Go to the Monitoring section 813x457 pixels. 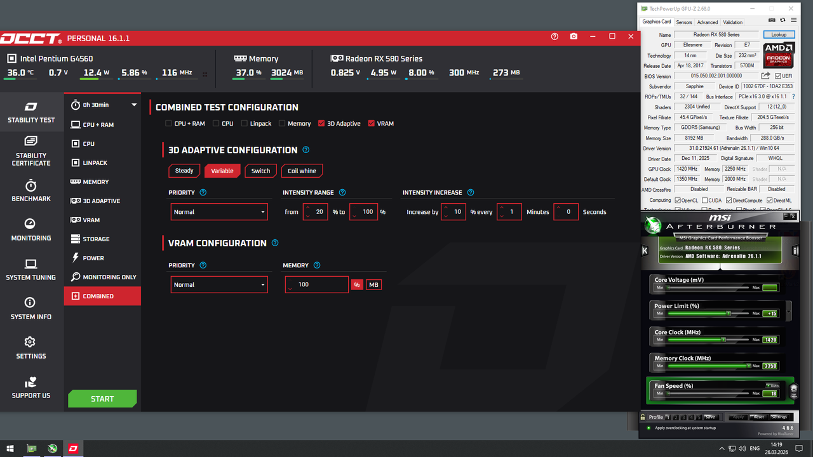(31, 230)
